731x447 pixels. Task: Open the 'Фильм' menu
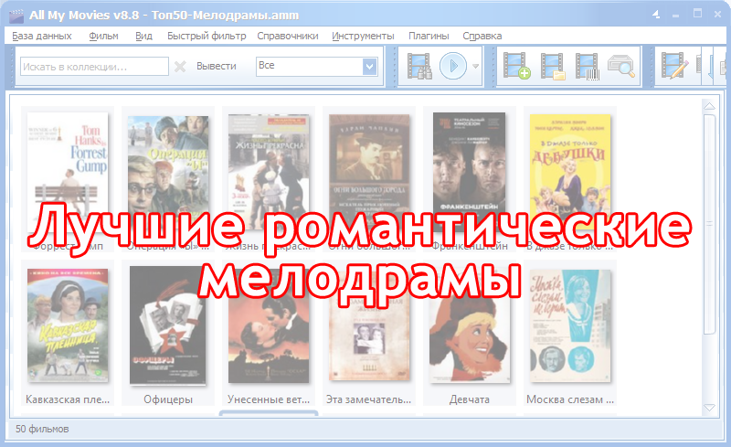pyautogui.click(x=104, y=37)
